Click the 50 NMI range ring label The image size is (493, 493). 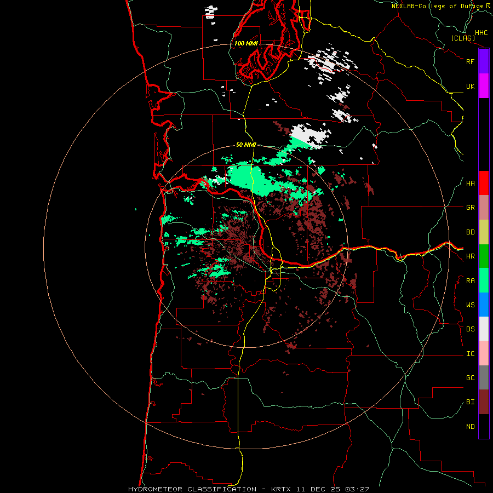click(x=246, y=145)
